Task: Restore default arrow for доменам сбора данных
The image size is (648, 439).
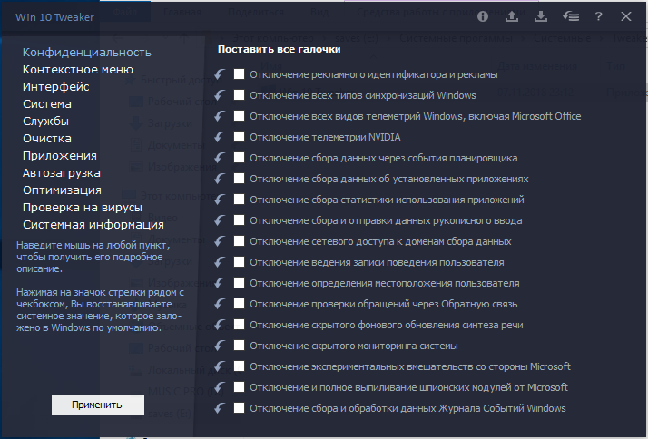Action: 220,241
